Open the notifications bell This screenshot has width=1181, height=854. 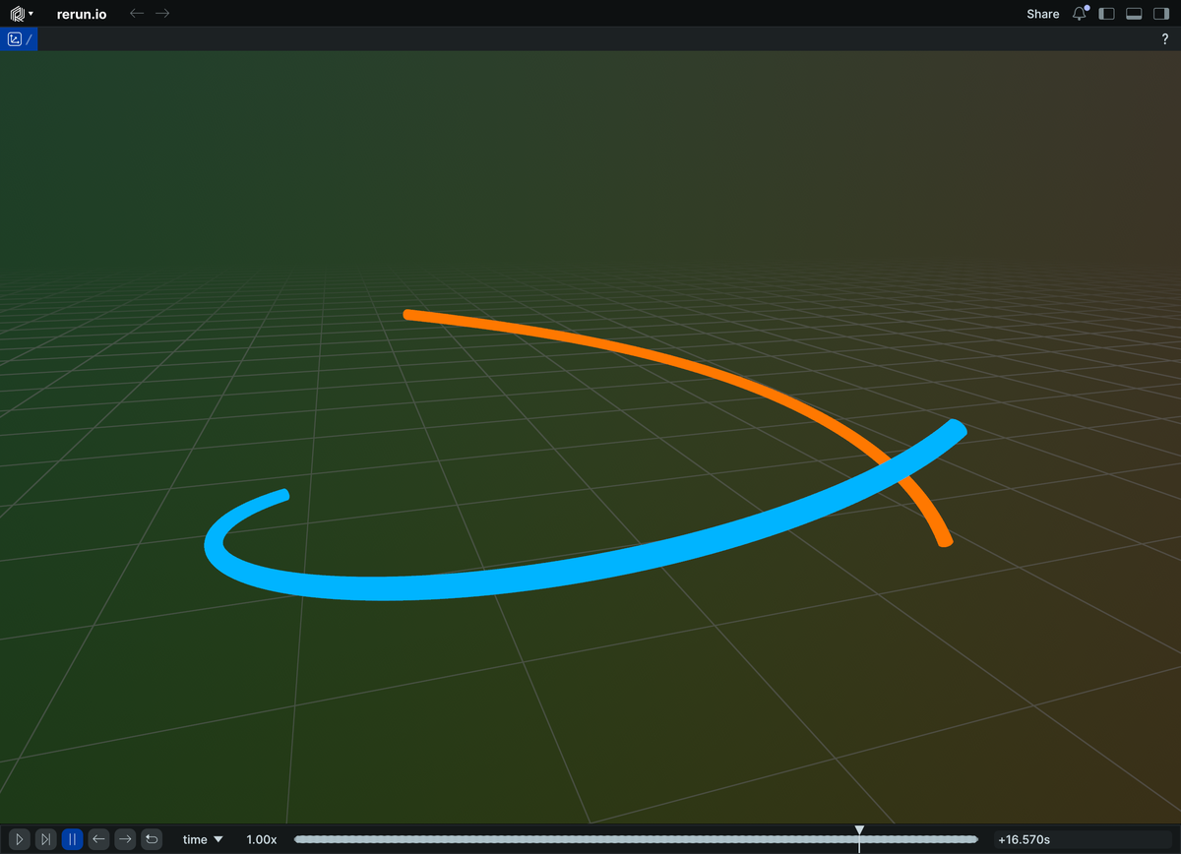coord(1080,14)
